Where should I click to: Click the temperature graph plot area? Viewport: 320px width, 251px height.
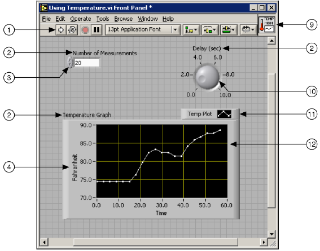tap(162, 161)
